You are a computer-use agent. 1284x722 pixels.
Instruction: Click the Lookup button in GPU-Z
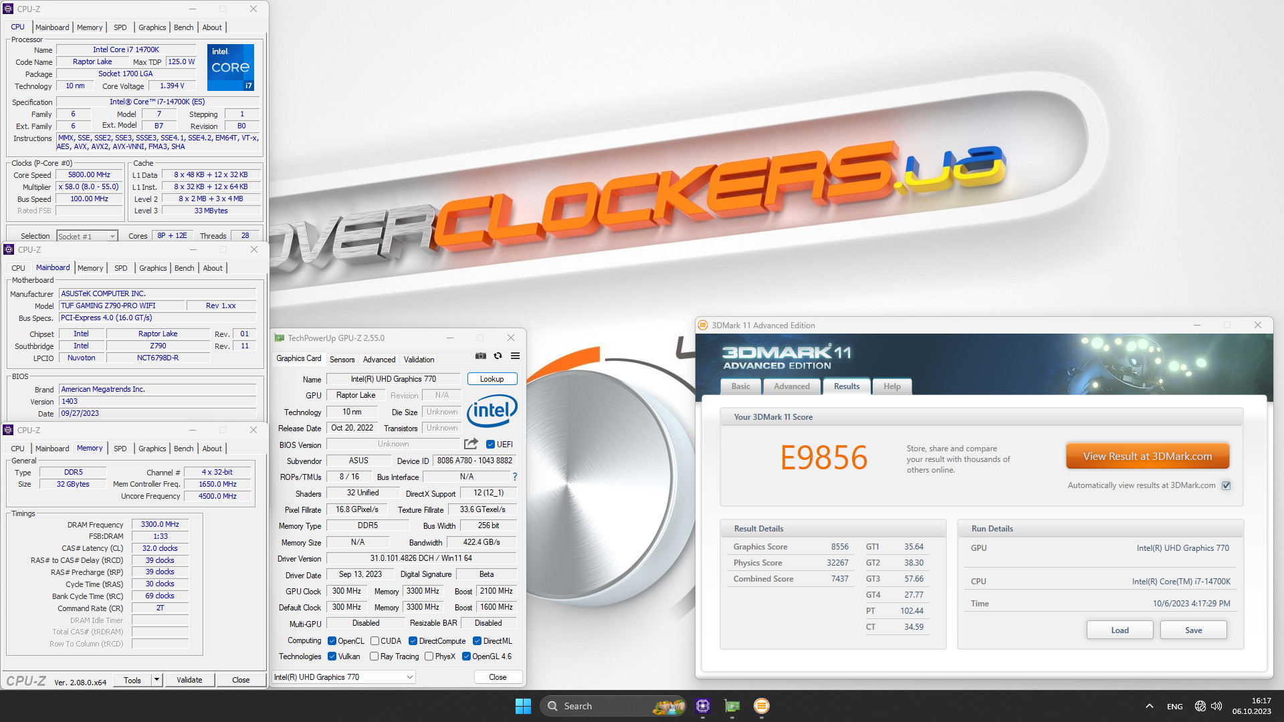492,379
